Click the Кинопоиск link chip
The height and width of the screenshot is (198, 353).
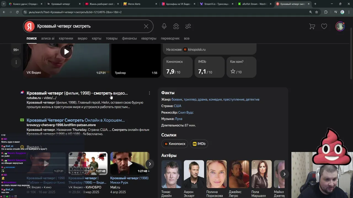pyautogui.click(x=175, y=144)
